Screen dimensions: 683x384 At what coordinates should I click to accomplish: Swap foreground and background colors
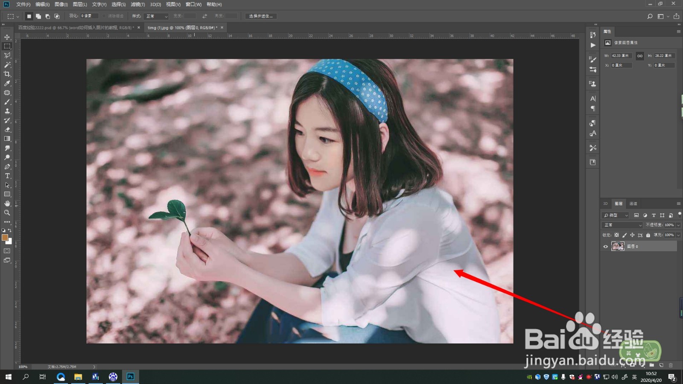[9, 230]
